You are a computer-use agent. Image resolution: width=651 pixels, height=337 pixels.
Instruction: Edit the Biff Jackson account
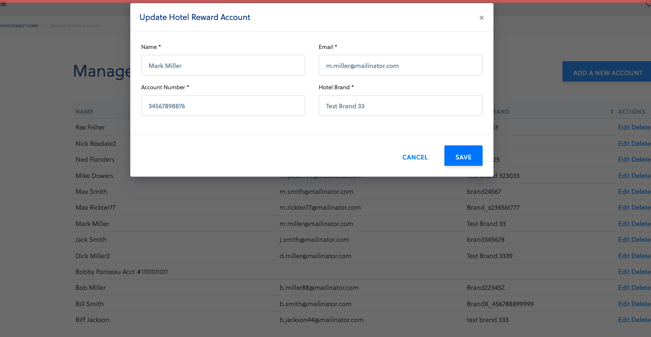point(624,320)
